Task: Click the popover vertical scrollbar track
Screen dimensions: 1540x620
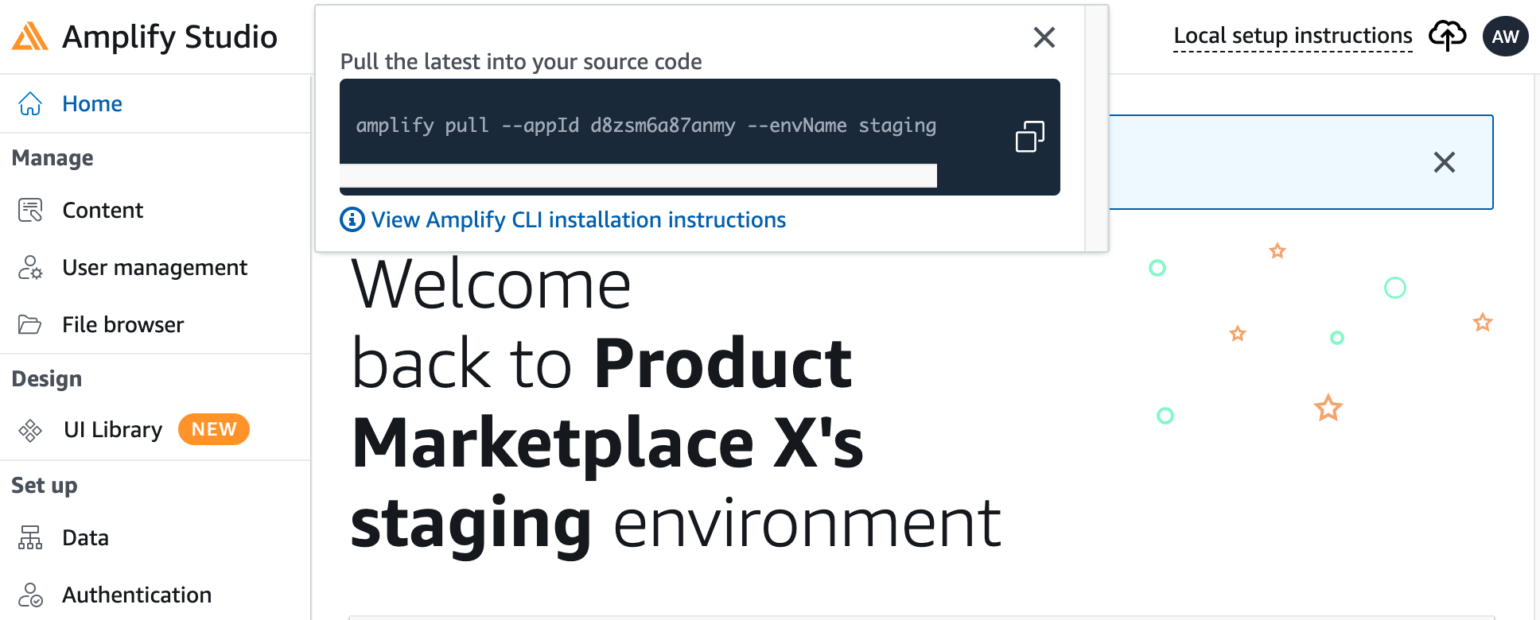Action: click(1096, 129)
